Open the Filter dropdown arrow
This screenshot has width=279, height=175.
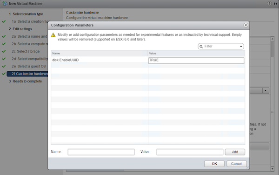pyautogui.click(x=241, y=47)
